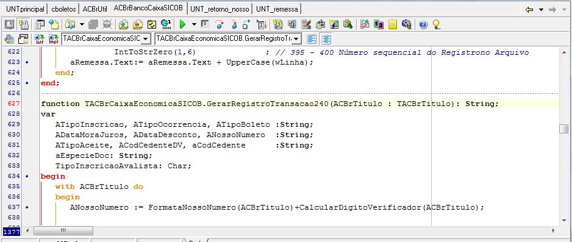
Task: Select the ACBrBancoCaixaSICOB tab
Action: pos(148,8)
